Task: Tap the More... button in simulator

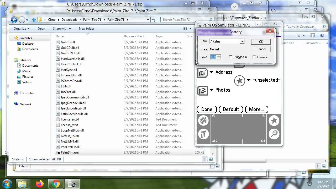Action: tap(256, 109)
